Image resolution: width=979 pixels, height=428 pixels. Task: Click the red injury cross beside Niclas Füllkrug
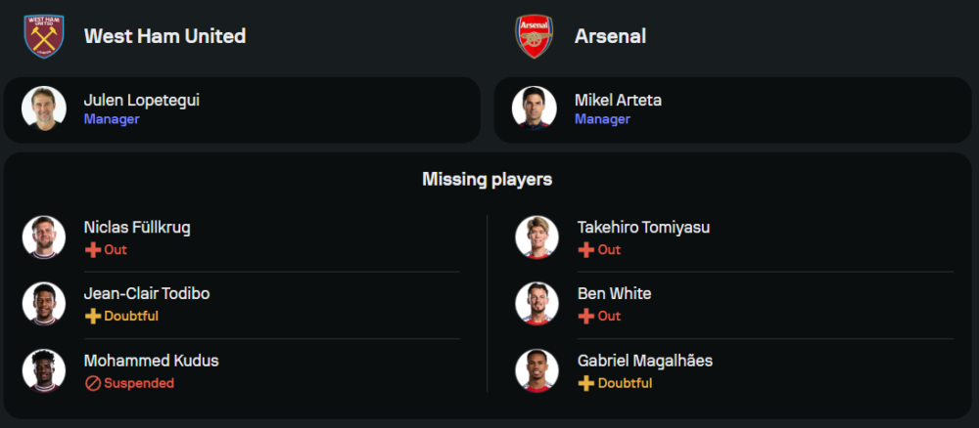point(92,250)
